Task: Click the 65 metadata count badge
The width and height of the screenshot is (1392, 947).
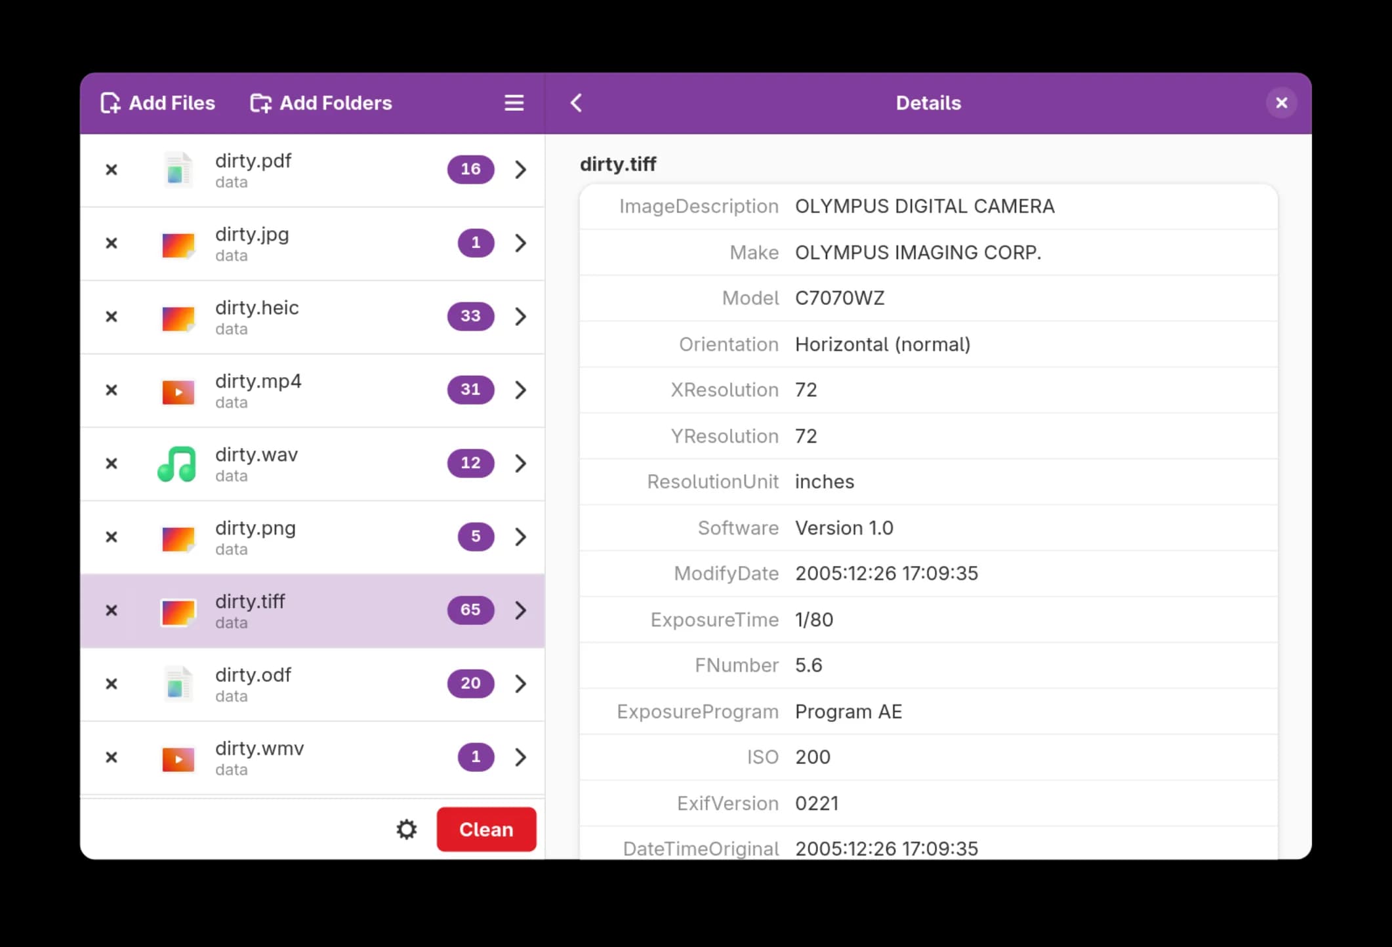Action: [x=470, y=610]
